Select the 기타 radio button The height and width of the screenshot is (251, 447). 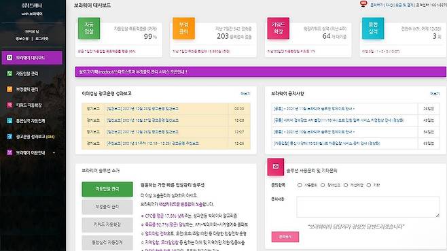tap(369, 185)
